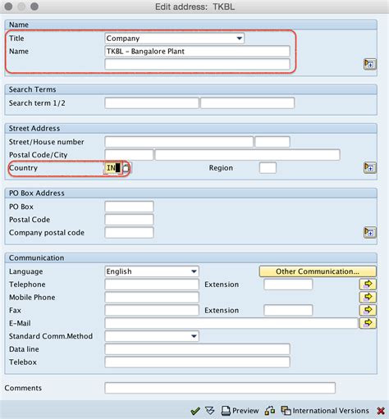This screenshot has width=389, height=419.
Task: Click the E-Mail input field
Action: click(231, 323)
